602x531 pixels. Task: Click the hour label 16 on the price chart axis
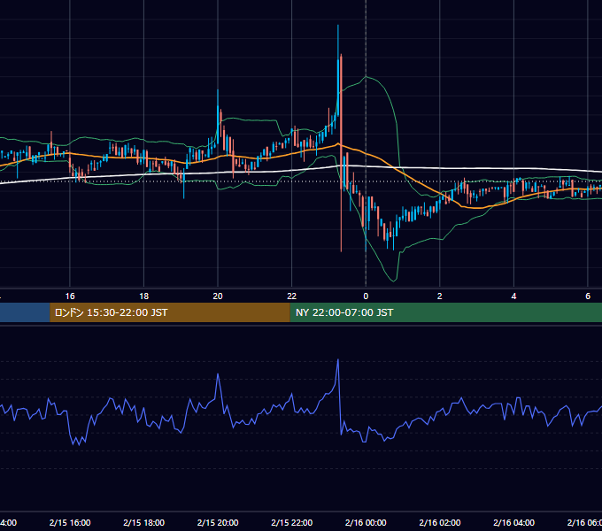coord(70,296)
